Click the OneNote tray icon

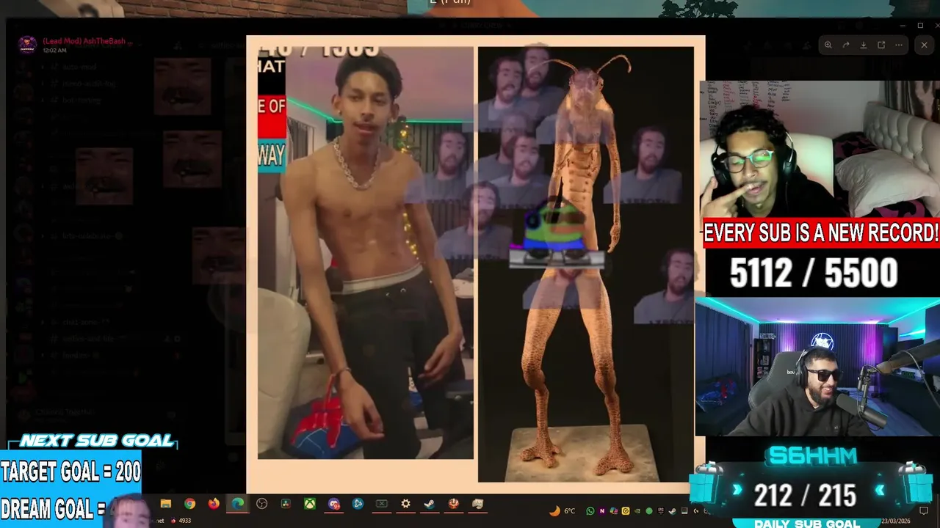tap(602, 511)
